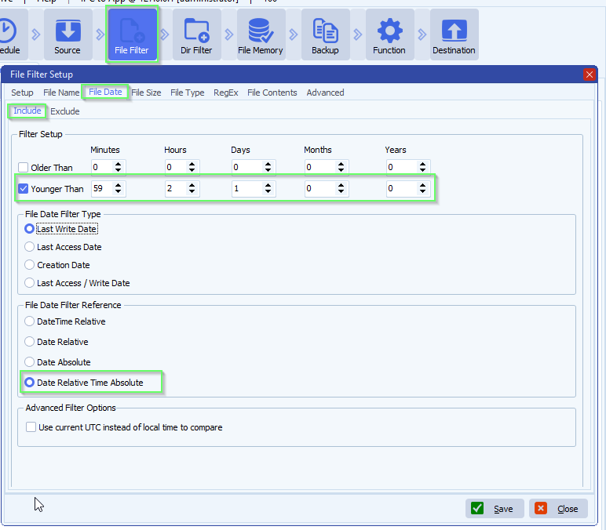The width and height of the screenshot is (606, 530).
Task: Enable Use current UTC instead of local time
Action: (31, 427)
